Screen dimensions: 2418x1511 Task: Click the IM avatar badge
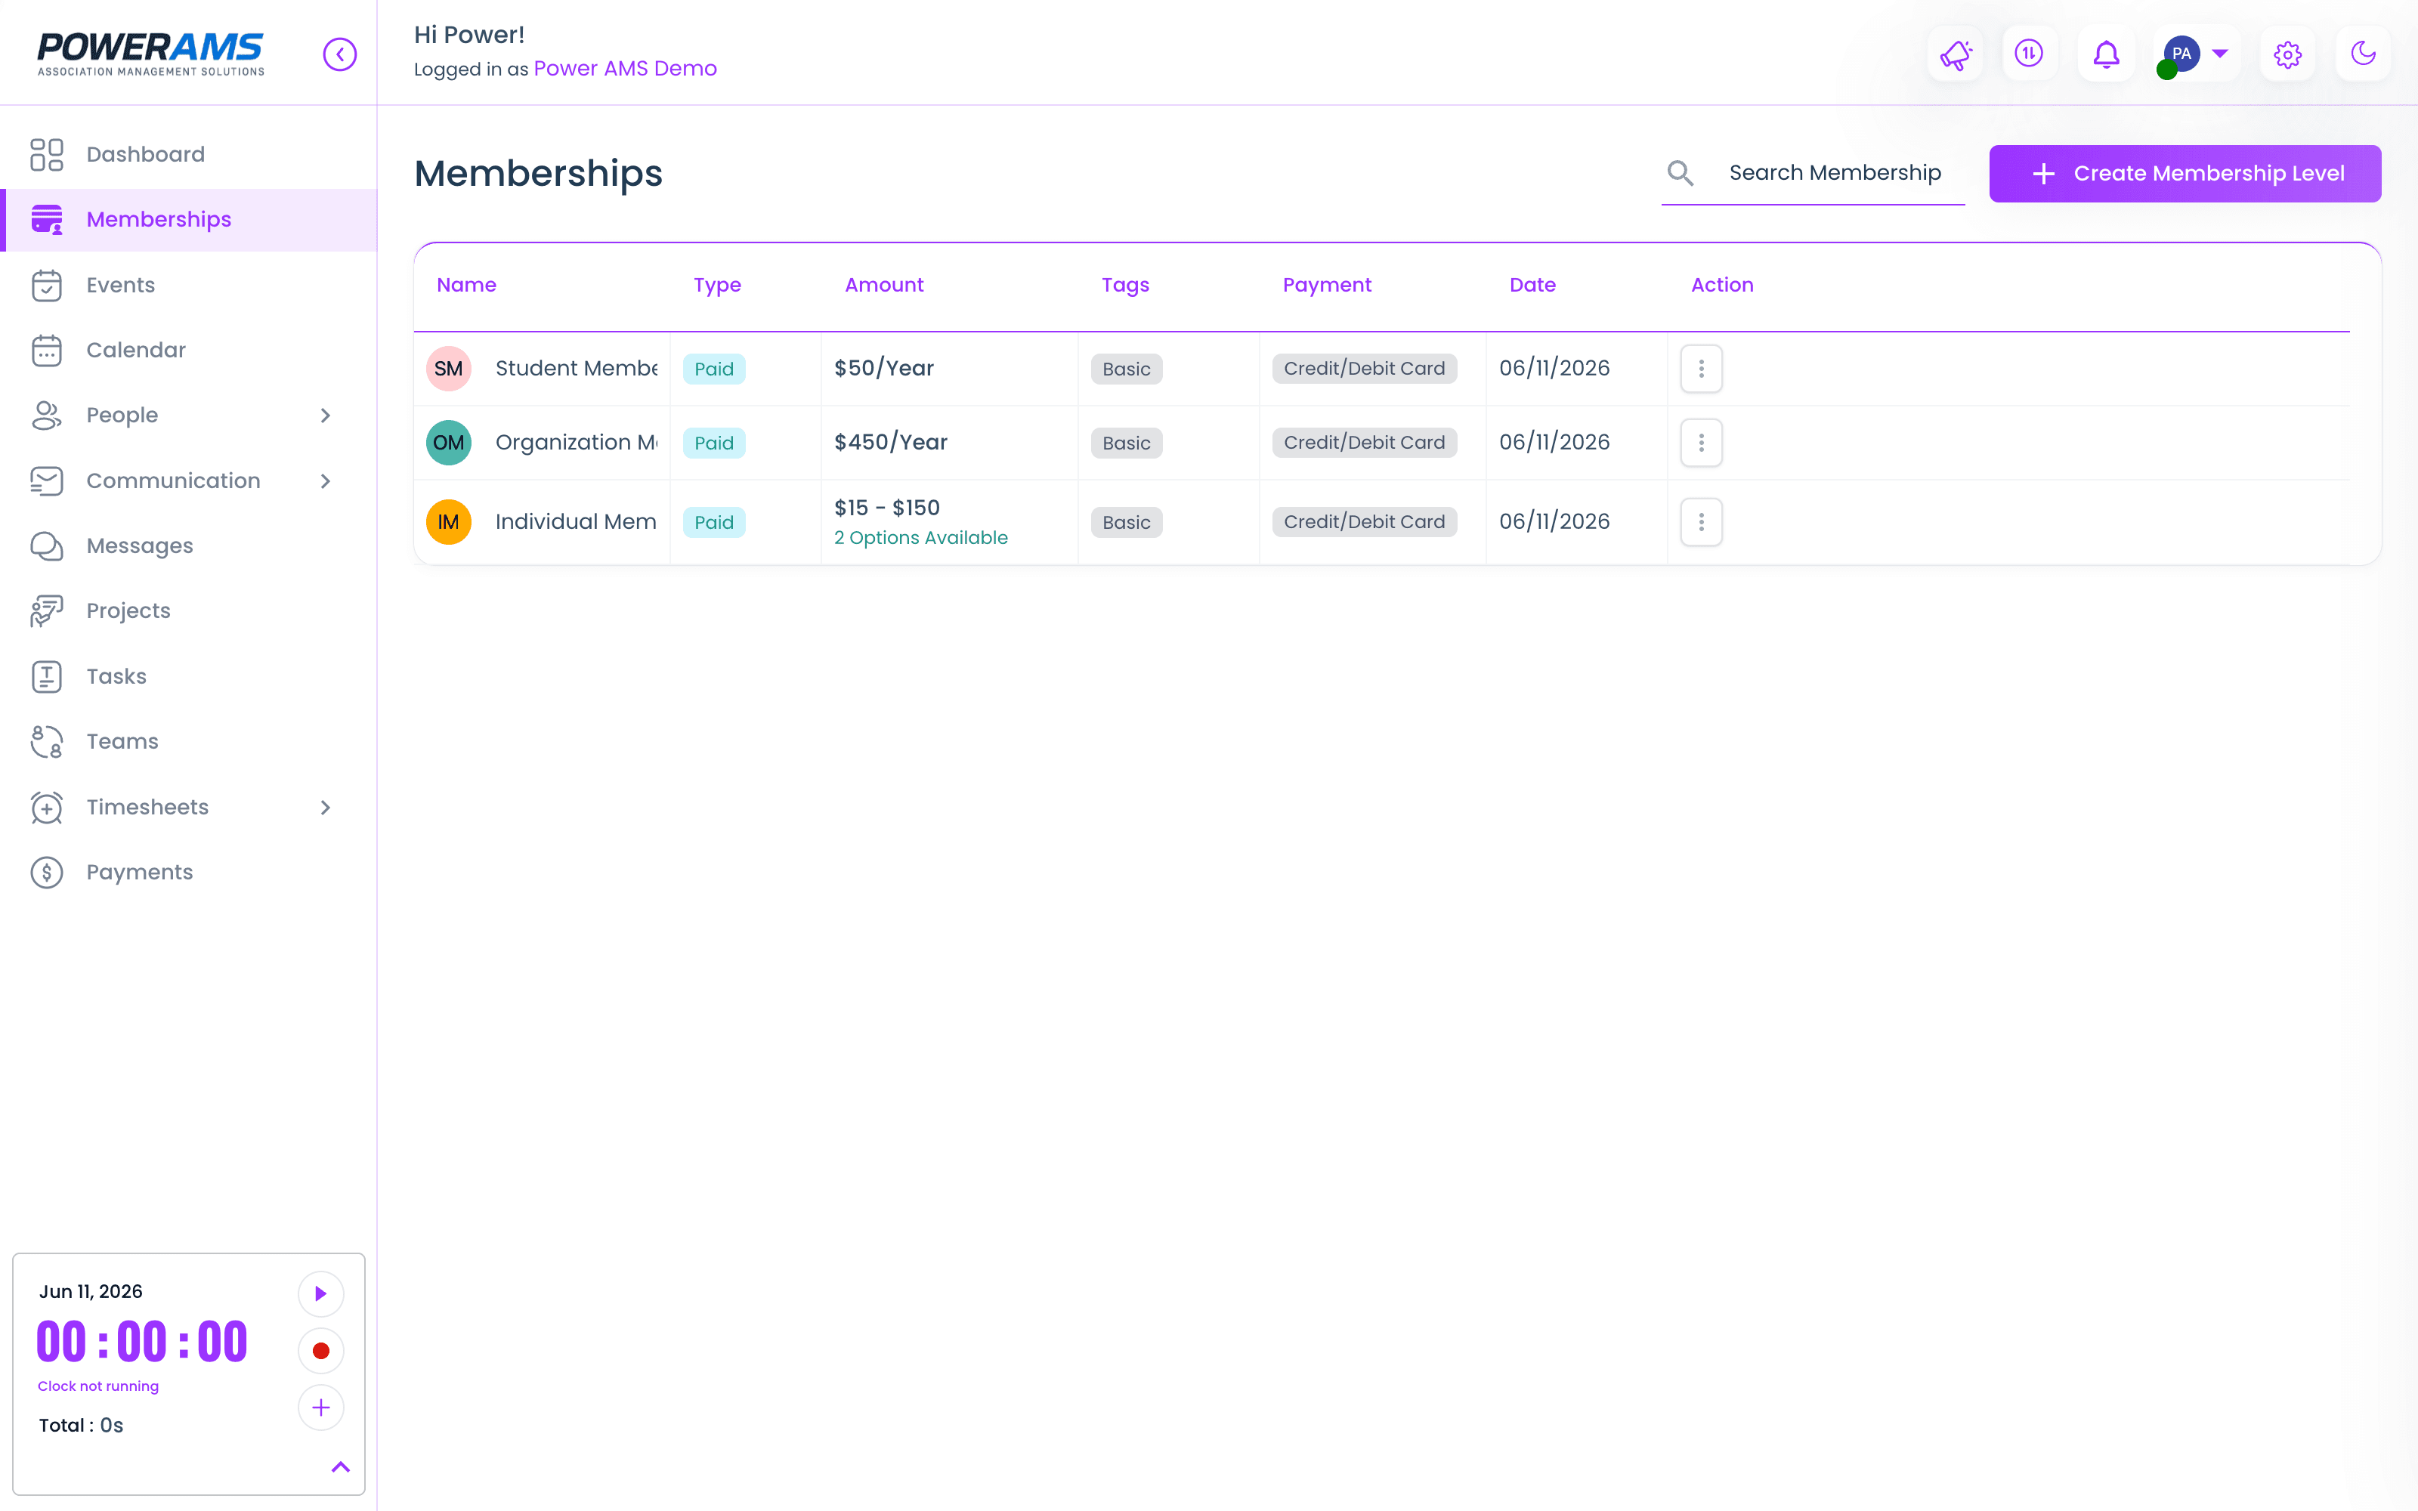pos(449,521)
